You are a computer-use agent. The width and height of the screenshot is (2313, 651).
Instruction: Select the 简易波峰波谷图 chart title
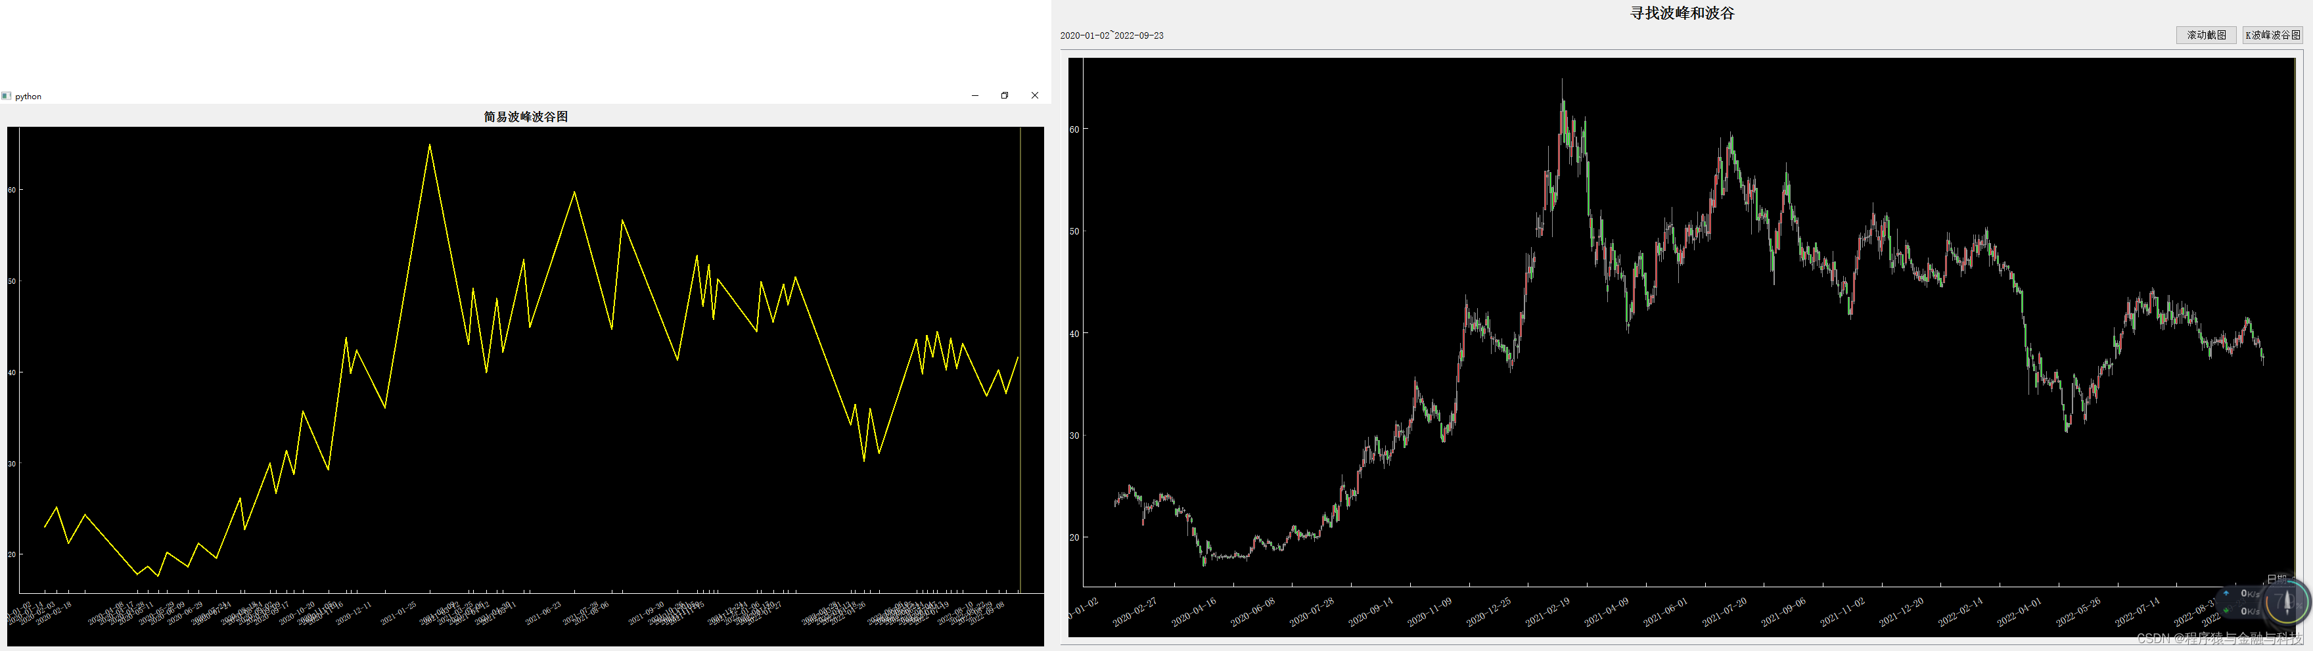[526, 117]
